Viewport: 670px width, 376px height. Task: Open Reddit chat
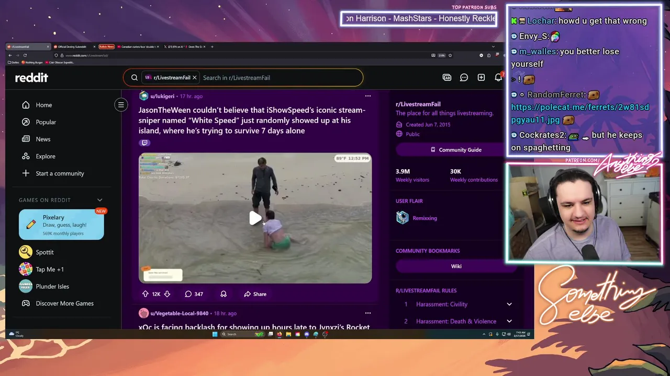464,77
